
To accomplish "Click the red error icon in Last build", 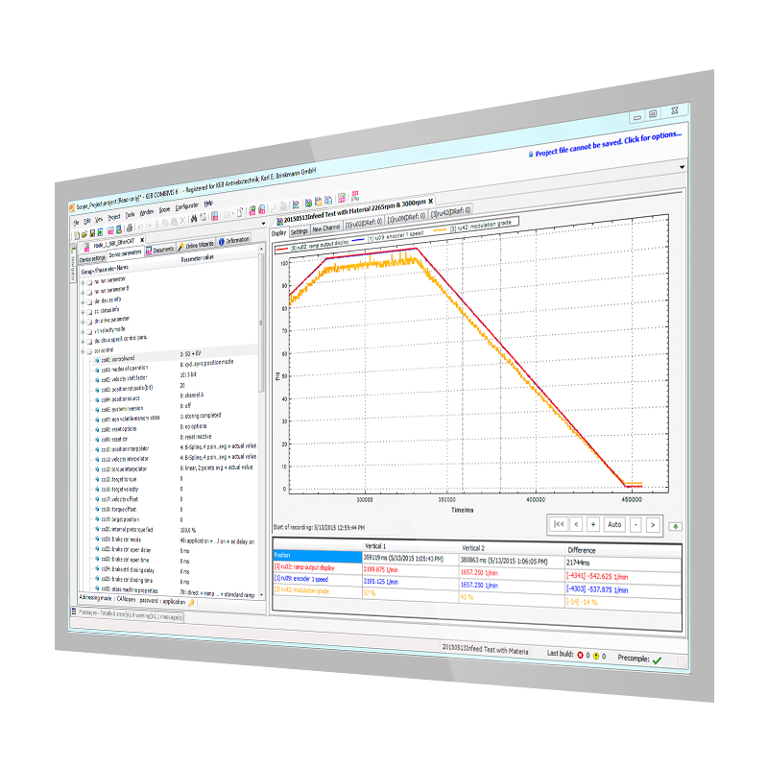I will coord(580,654).
